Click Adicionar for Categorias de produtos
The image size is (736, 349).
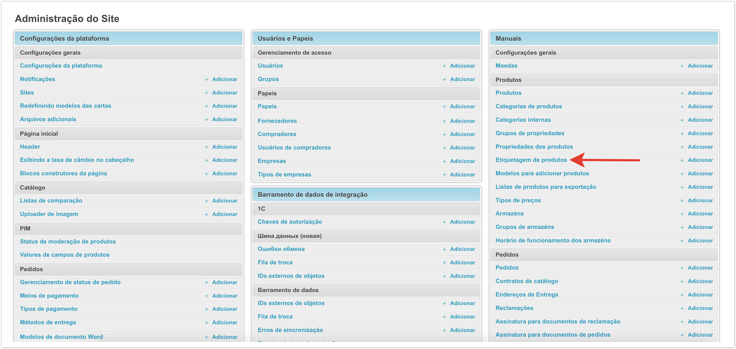click(700, 106)
